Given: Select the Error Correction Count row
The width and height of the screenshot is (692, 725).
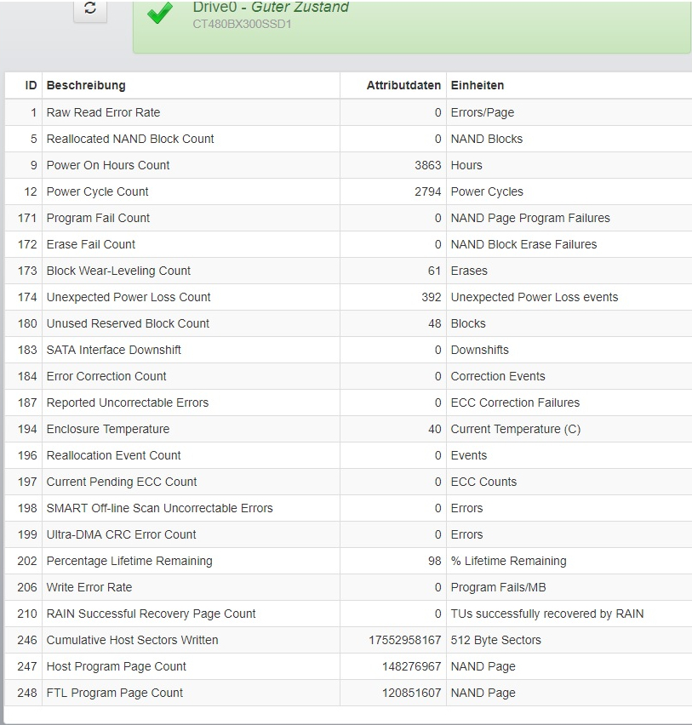Looking at the screenshot, I should pyautogui.click(x=348, y=376).
